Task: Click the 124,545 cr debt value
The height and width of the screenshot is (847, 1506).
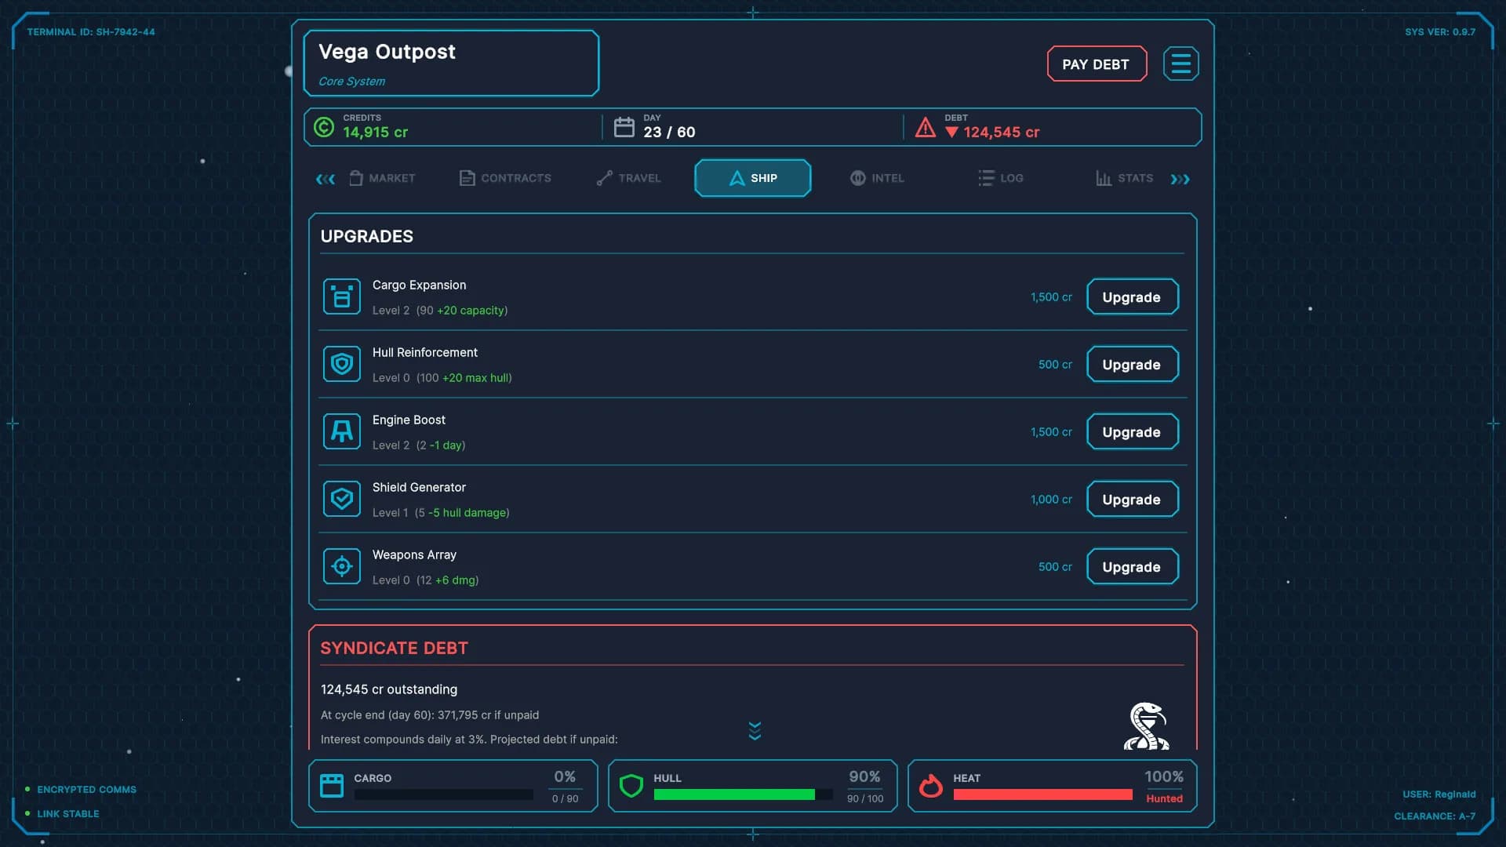Action: (1002, 133)
